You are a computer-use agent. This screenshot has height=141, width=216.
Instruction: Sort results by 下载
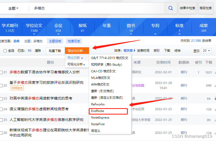click(167, 51)
